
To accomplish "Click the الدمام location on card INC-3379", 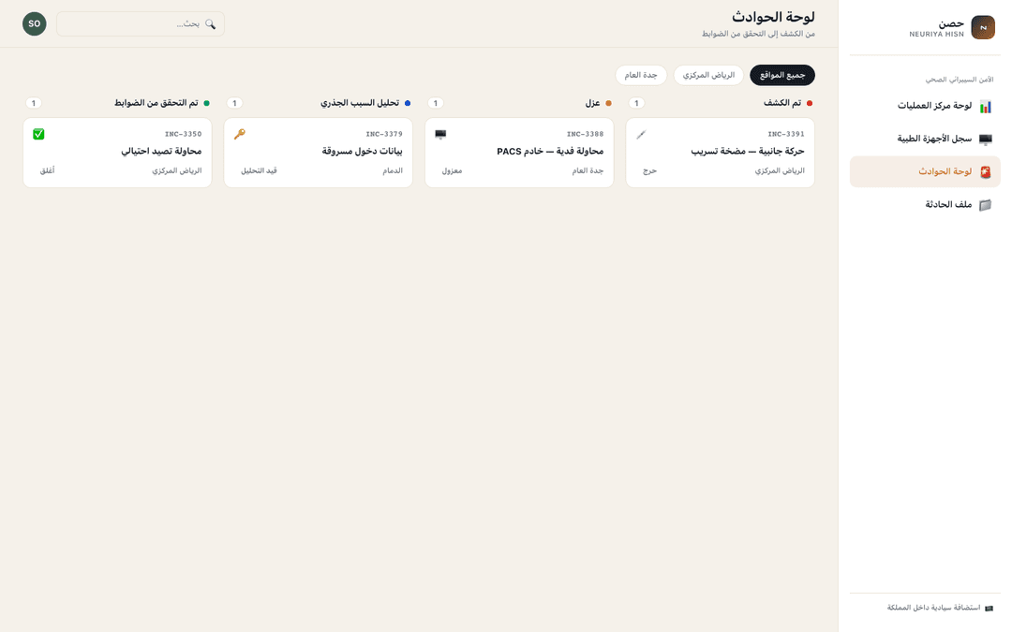I will pyautogui.click(x=393, y=171).
